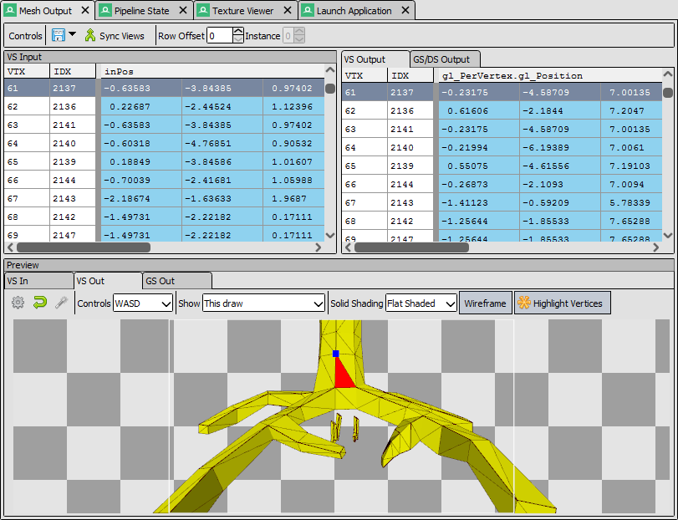Viewport: 678px width, 520px height.
Task: Click VS Input horizontal scrollbar handle
Action: click(x=84, y=247)
